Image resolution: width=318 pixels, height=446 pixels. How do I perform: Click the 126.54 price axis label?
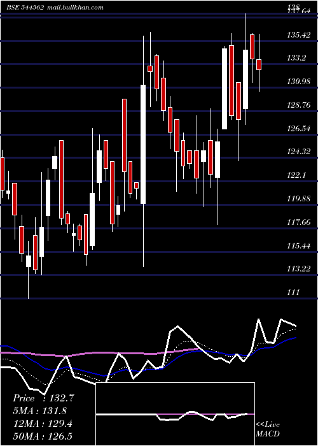pyautogui.click(x=298, y=129)
